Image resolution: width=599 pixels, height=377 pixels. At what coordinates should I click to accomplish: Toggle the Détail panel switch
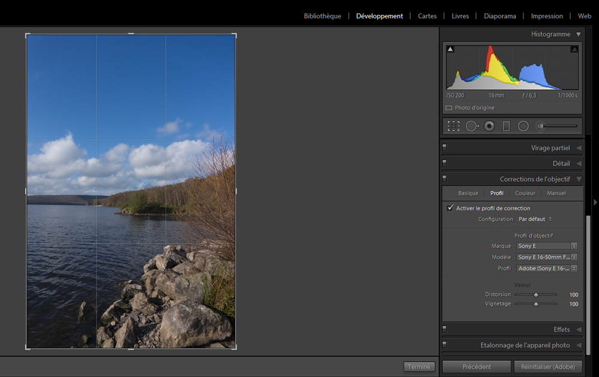(x=444, y=163)
